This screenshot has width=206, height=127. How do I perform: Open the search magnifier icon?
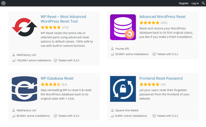click(203, 3)
